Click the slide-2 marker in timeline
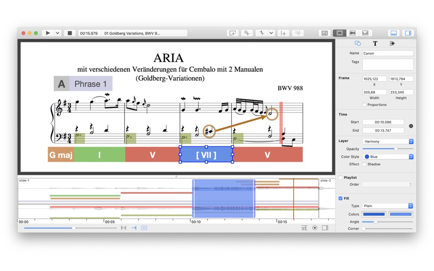434x271 pixels. tap(325, 181)
